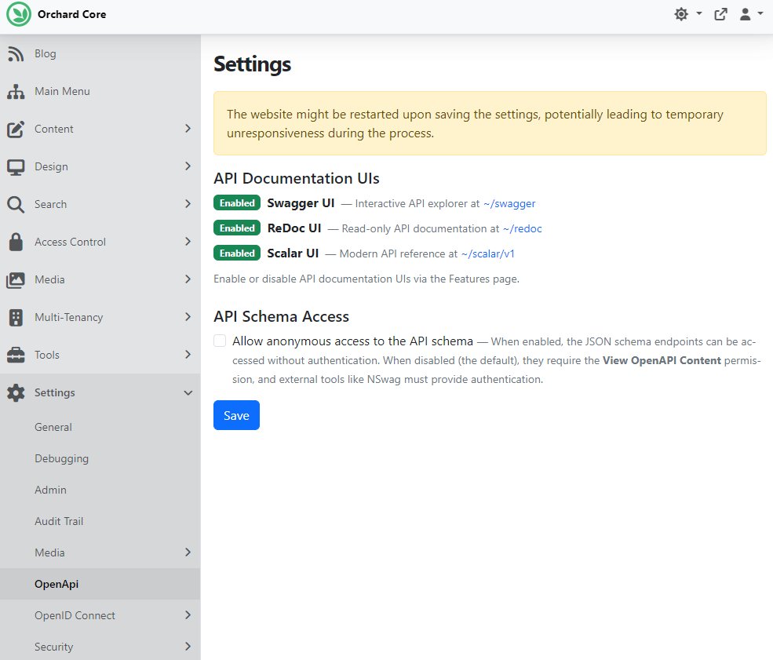Image resolution: width=773 pixels, height=660 pixels.
Task: Enable anonymous access to the API schema
Action: (220, 341)
